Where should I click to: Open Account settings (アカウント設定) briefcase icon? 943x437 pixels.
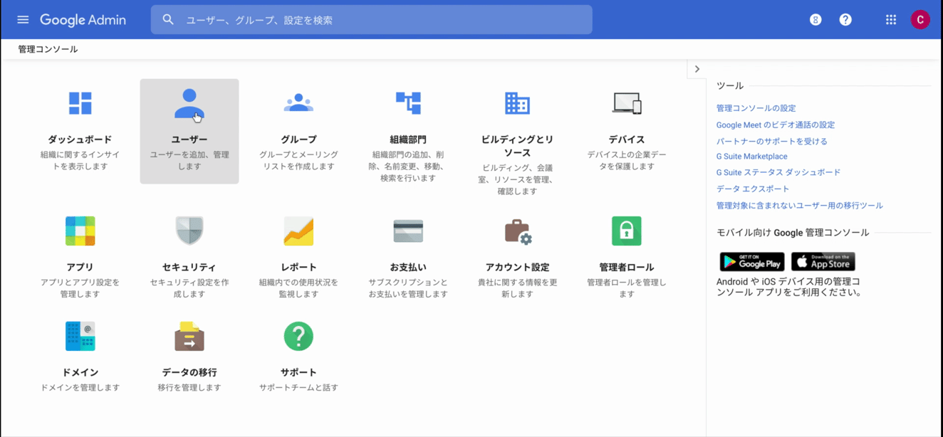(x=517, y=231)
